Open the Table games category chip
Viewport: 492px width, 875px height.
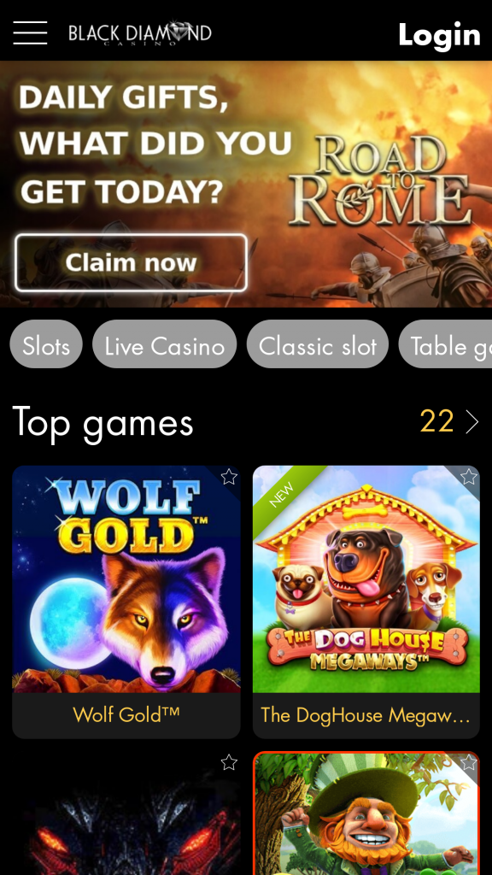click(445, 344)
